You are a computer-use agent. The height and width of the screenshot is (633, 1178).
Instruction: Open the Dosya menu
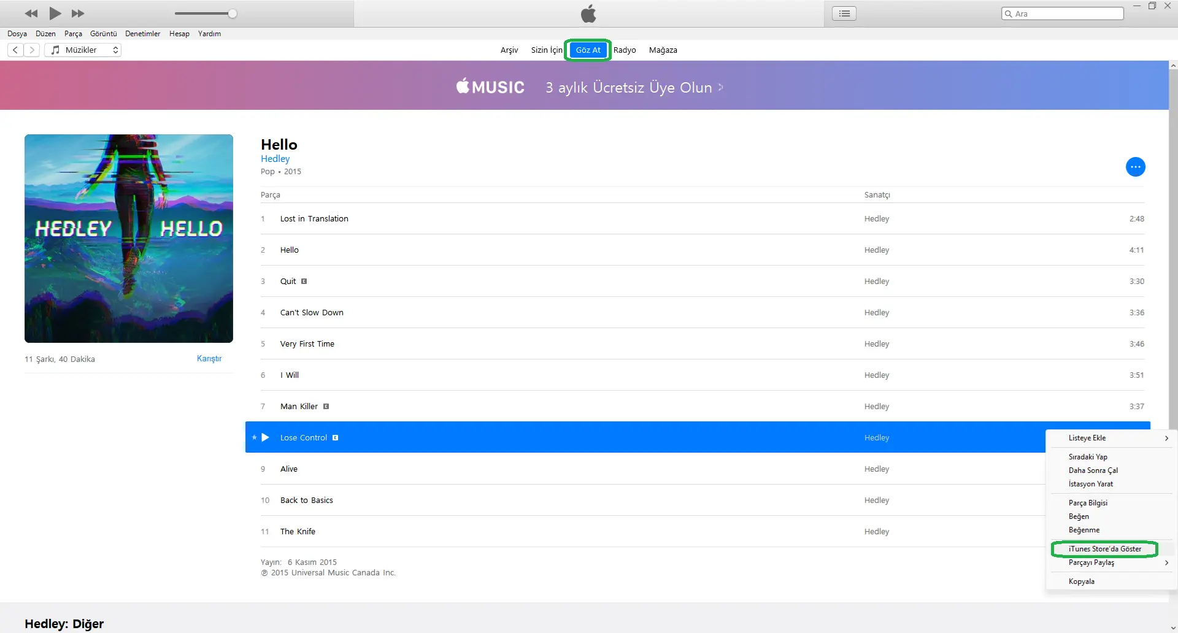click(17, 34)
